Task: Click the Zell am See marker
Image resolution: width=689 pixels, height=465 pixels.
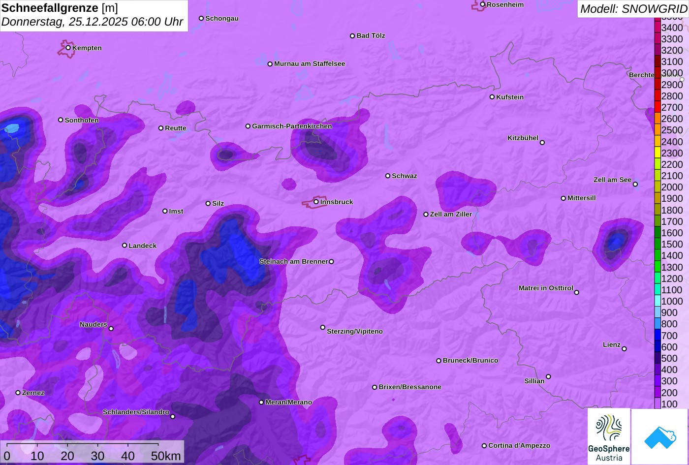Action: coord(635,185)
